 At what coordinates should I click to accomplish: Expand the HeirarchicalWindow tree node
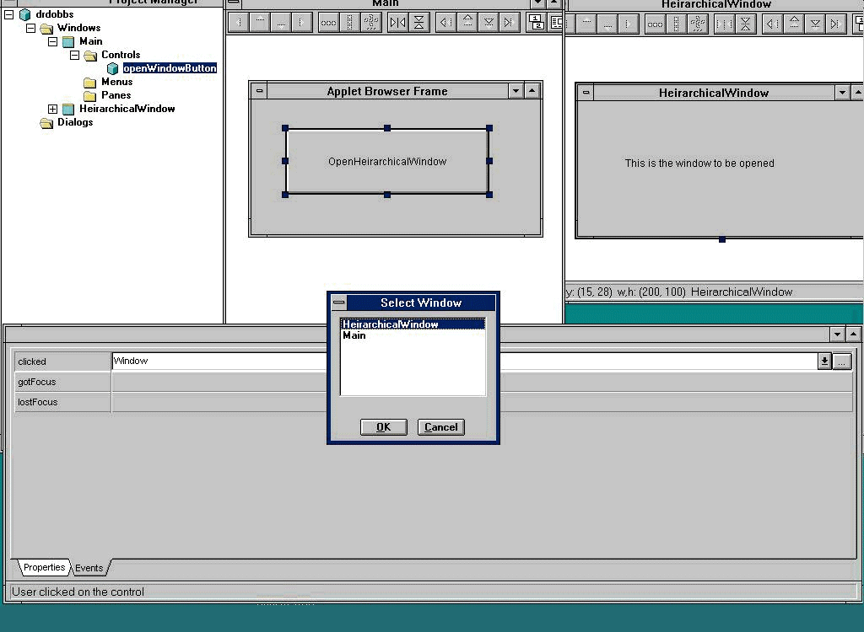point(53,109)
